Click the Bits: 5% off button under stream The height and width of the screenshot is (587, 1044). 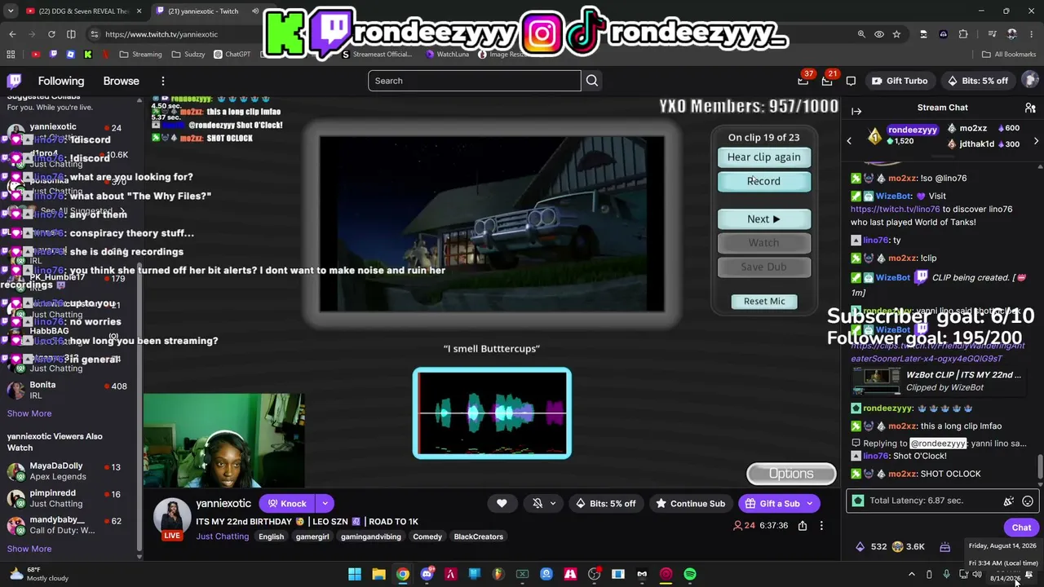click(x=606, y=504)
